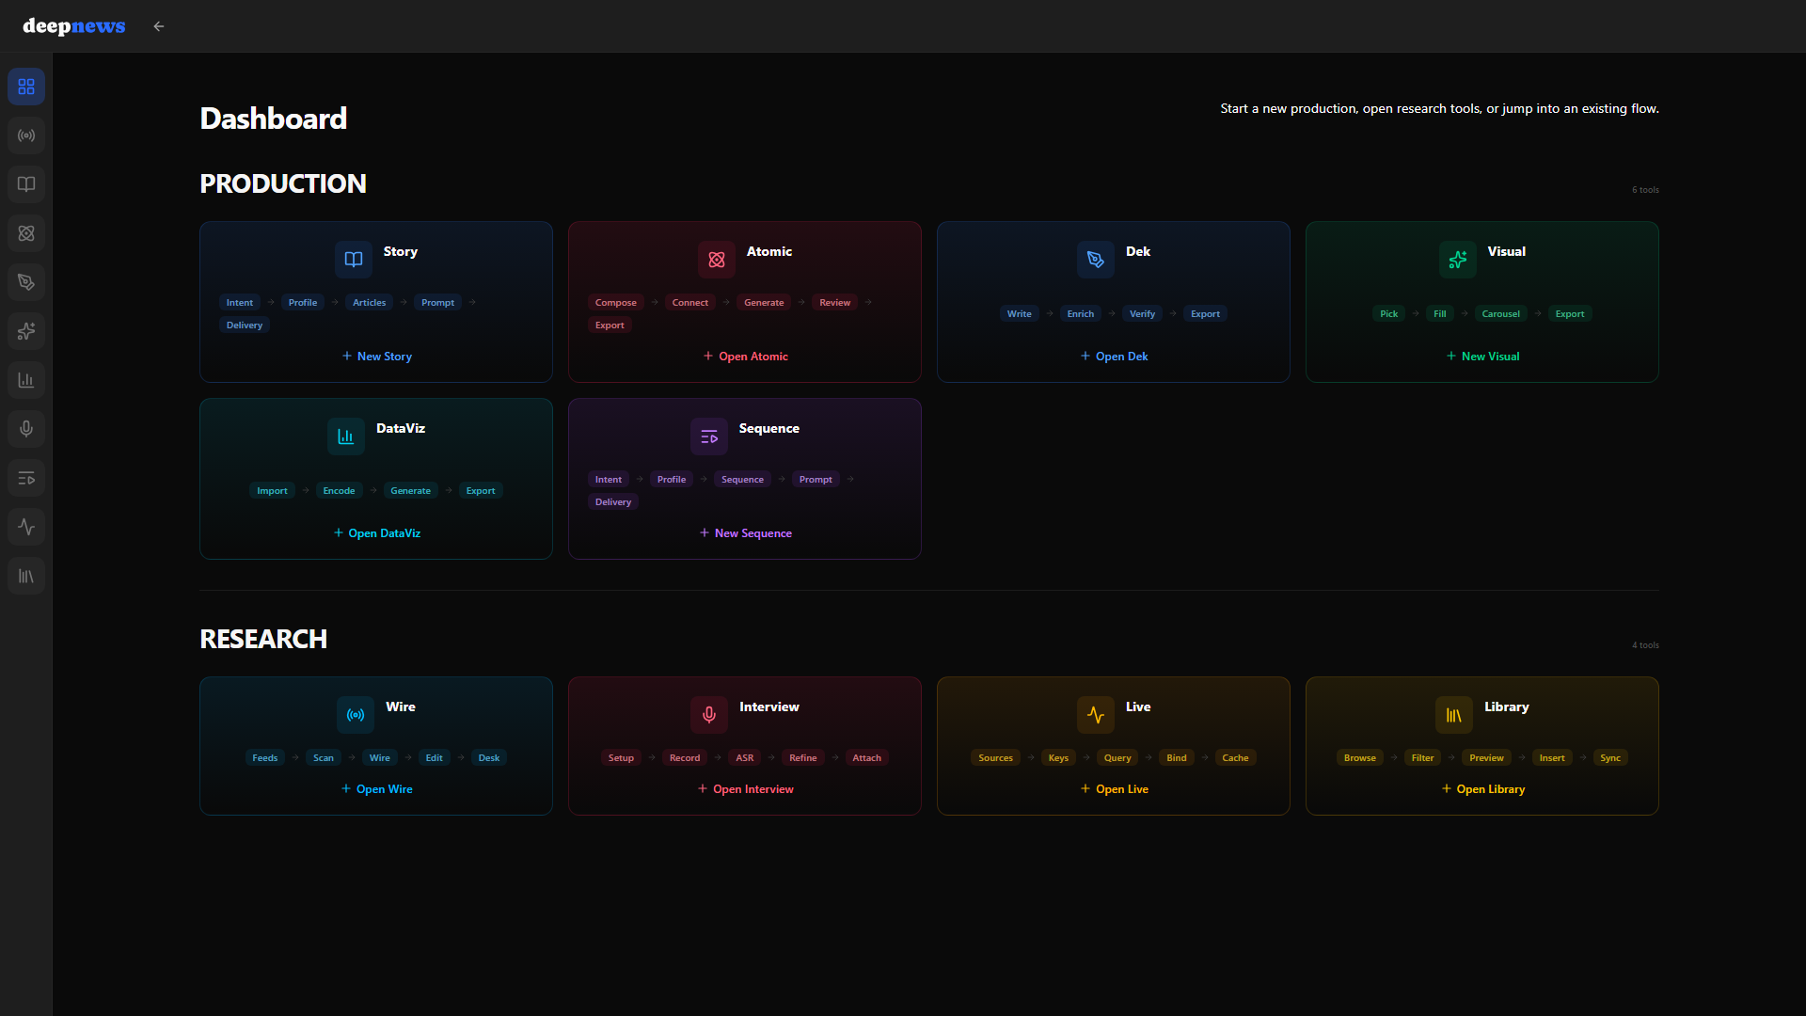Screen dimensions: 1806x1016
Task: Select the Compose step in Atomic card
Action: (x=615, y=303)
